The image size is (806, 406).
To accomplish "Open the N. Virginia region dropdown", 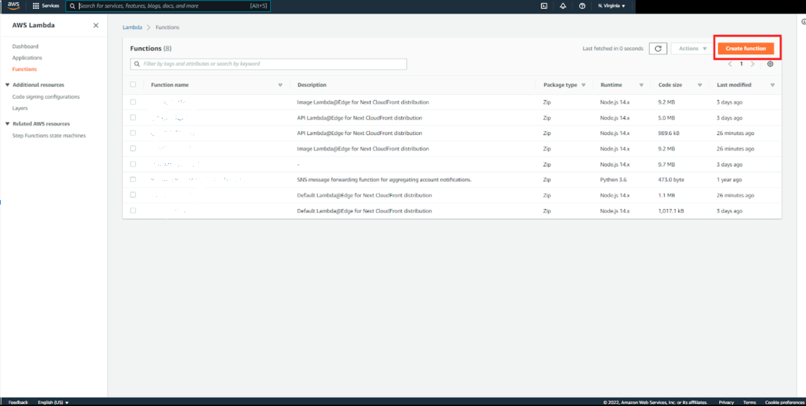I will [611, 6].
